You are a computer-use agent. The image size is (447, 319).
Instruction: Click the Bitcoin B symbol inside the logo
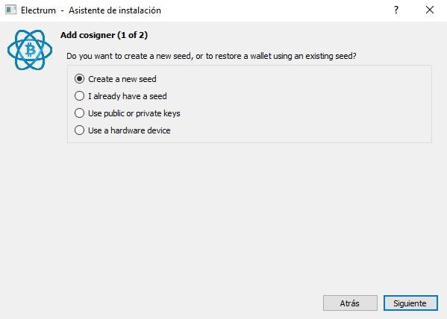pyautogui.click(x=30, y=50)
